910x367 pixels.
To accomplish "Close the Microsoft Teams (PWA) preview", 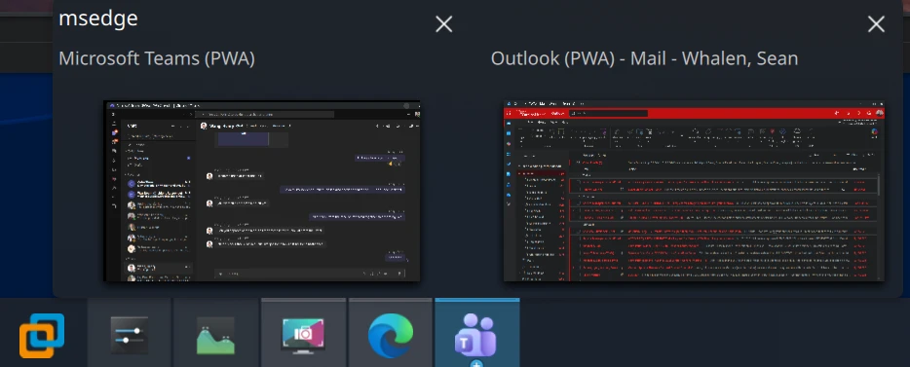I will pos(444,23).
